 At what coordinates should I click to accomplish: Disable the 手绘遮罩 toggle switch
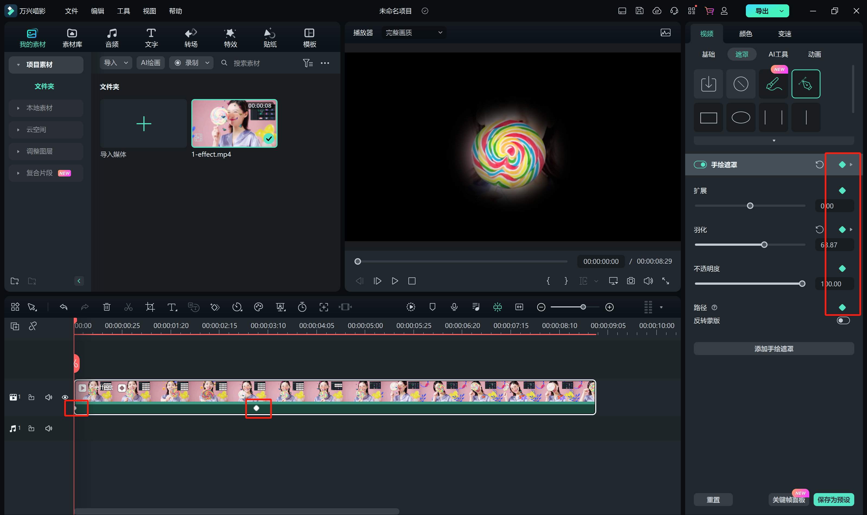pos(700,165)
